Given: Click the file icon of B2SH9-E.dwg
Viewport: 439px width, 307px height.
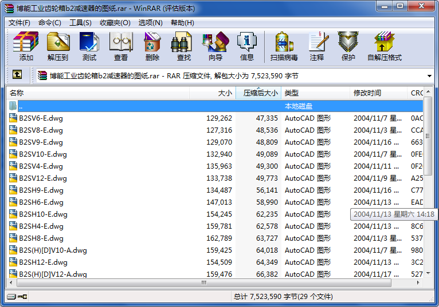Looking at the screenshot, I should 13,190.
